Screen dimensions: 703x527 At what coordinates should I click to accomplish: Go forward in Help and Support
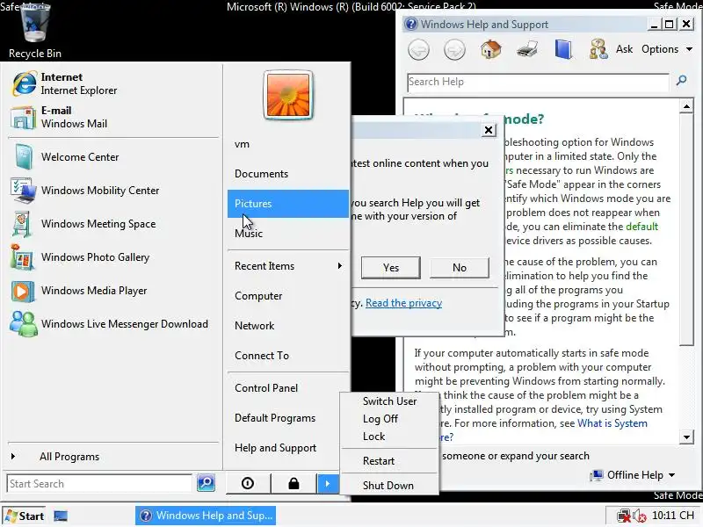(x=454, y=50)
